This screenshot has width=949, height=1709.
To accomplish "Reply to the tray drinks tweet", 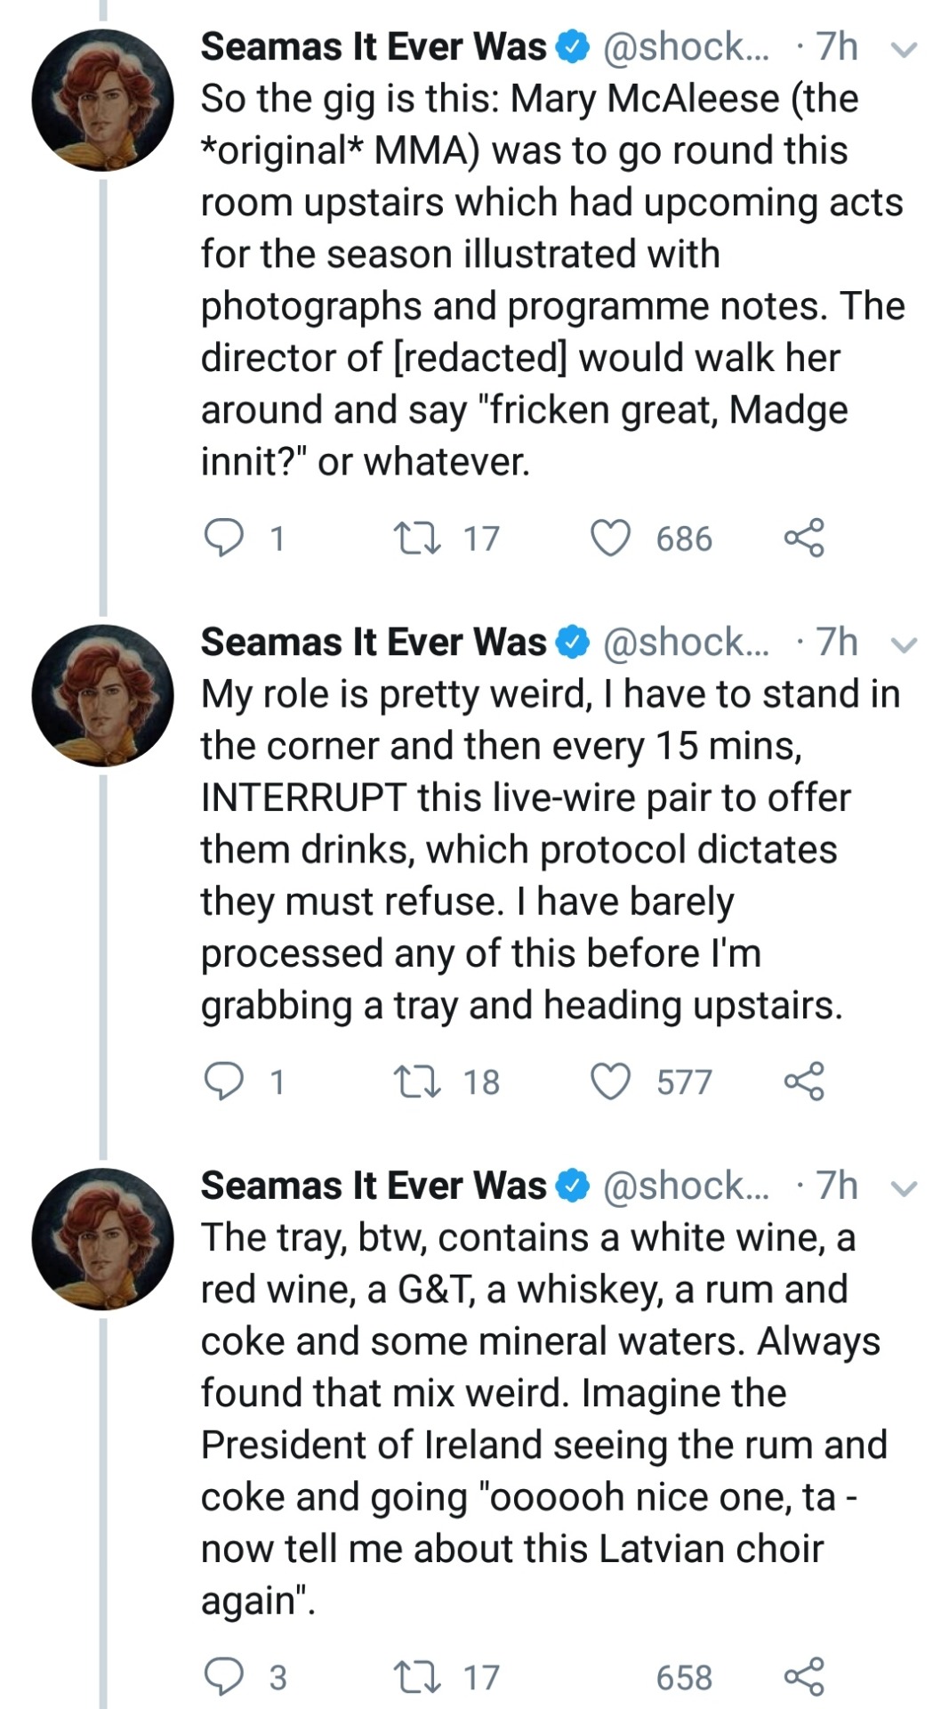I will pos(223,1676).
